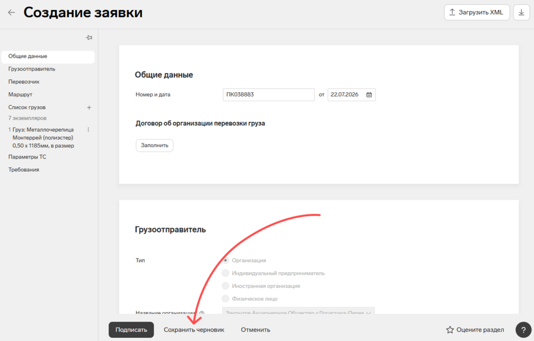Click the 7 экземпляров text

point(27,118)
